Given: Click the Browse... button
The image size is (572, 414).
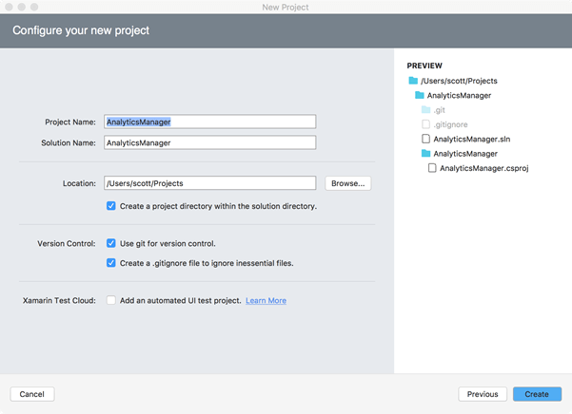Looking at the screenshot, I should pyautogui.click(x=347, y=183).
